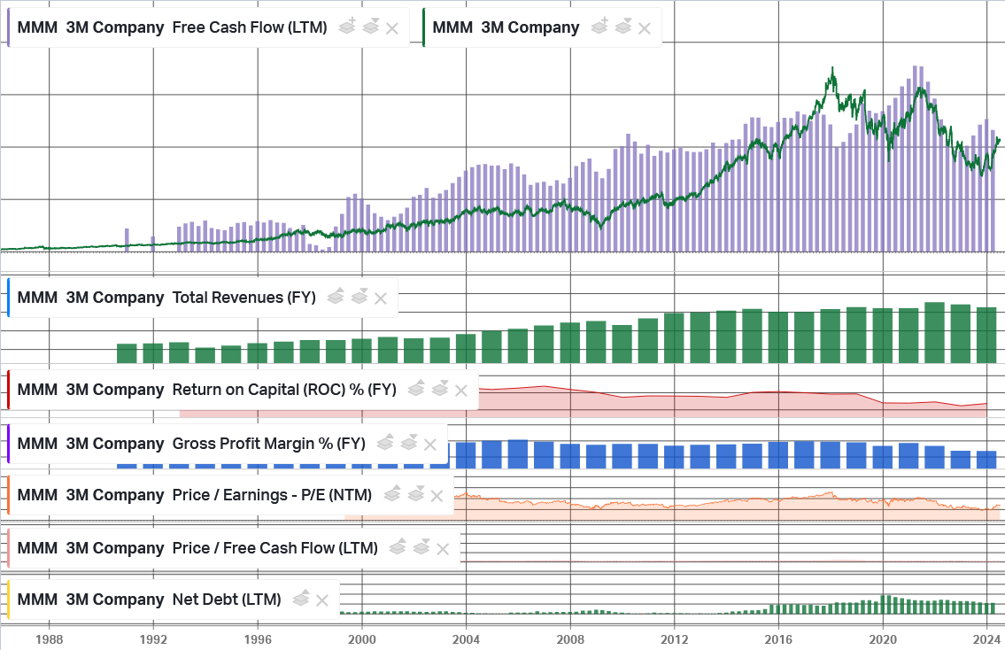1005x650 pixels.
Task: Move the Return on Capital (ROC) pane up
Action: click(x=416, y=389)
